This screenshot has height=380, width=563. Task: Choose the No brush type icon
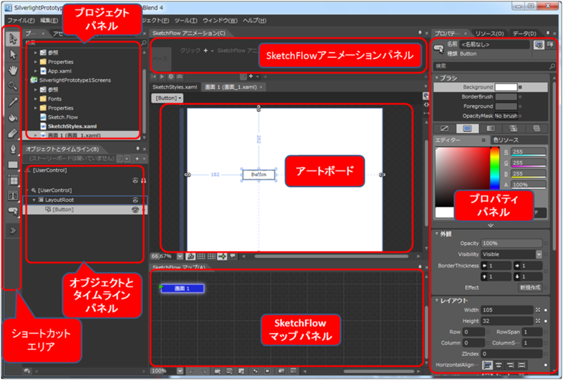(x=444, y=129)
